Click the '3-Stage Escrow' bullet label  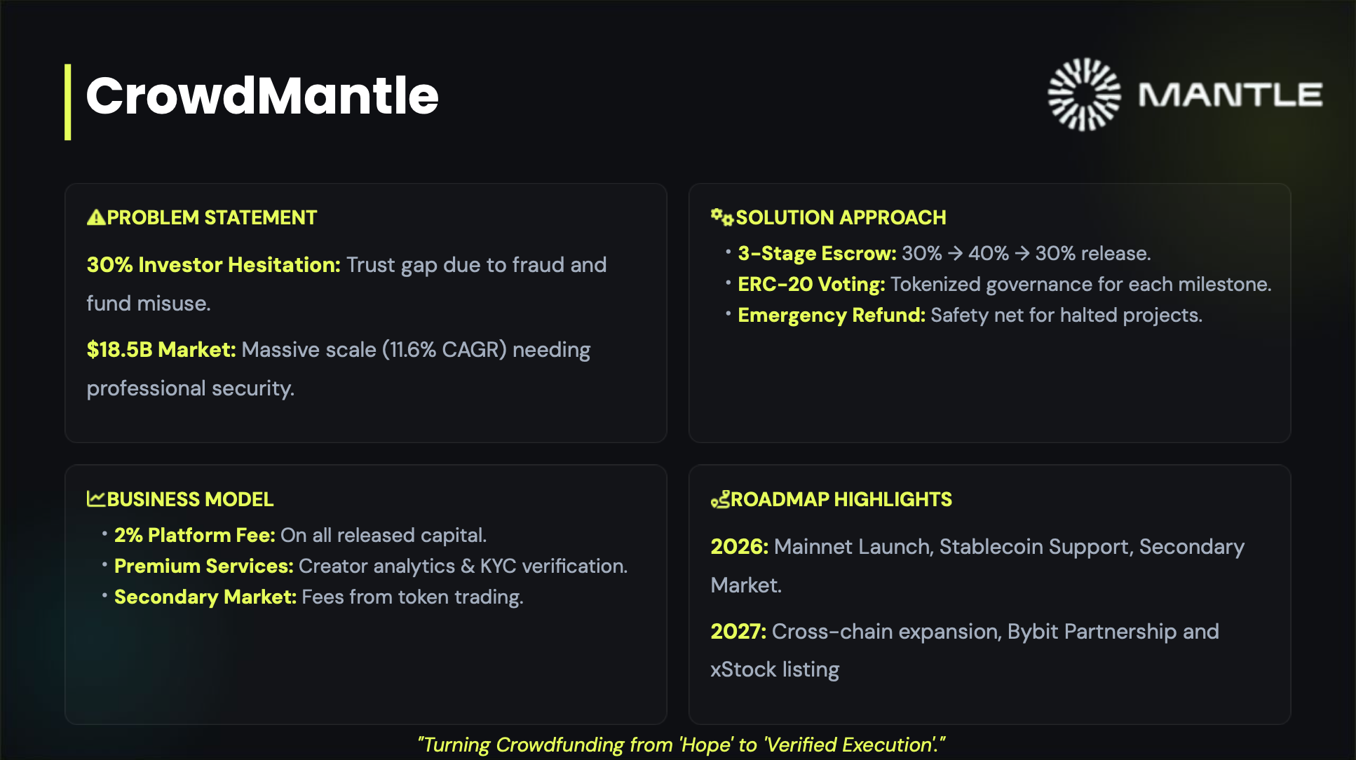[x=817, y=253]
